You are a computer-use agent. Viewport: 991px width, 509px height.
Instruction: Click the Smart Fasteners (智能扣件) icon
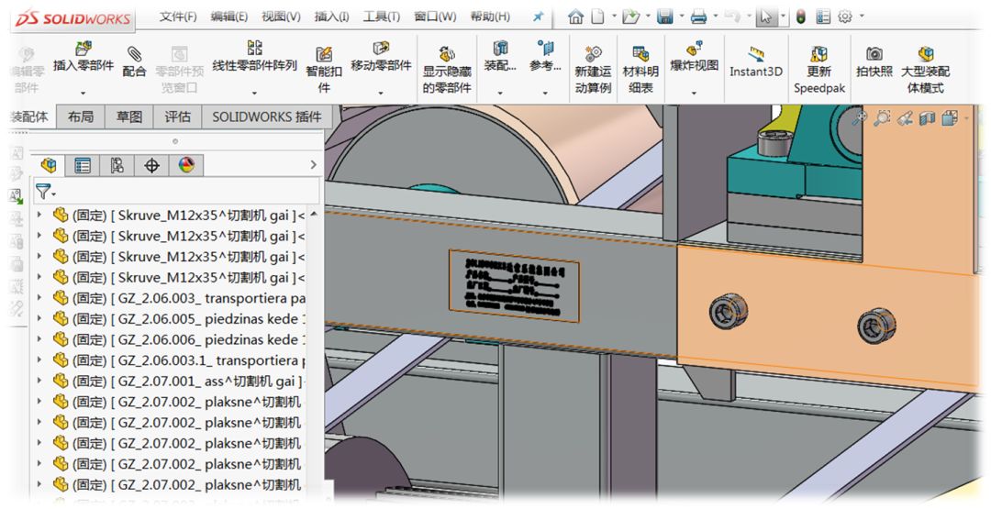coord(324,53)
